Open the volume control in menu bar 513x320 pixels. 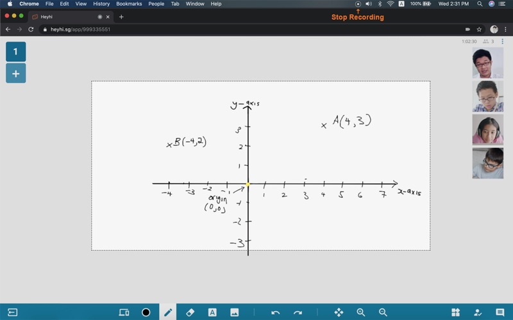click(369, 4)
